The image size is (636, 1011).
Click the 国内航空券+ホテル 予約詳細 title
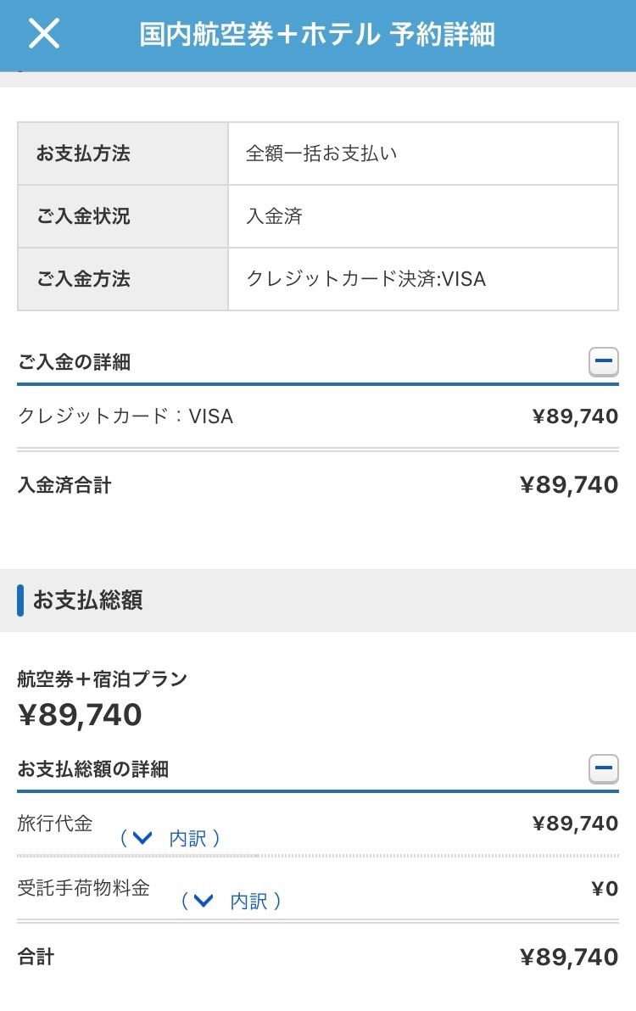point(317,35)
